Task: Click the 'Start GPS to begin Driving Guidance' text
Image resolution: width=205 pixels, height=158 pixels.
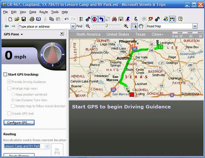Action: click(121, 107)
